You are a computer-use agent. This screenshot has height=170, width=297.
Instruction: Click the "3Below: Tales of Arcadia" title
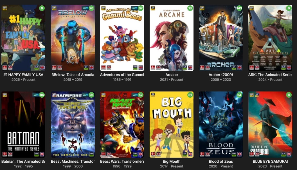click(73, 75)
